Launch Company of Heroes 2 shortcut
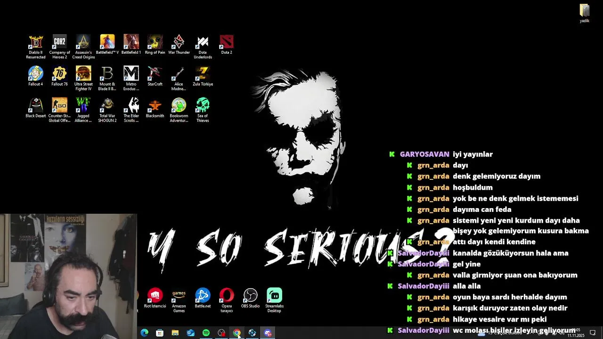The width and height of the screenshot is (603, 339). tap(59, 47)
